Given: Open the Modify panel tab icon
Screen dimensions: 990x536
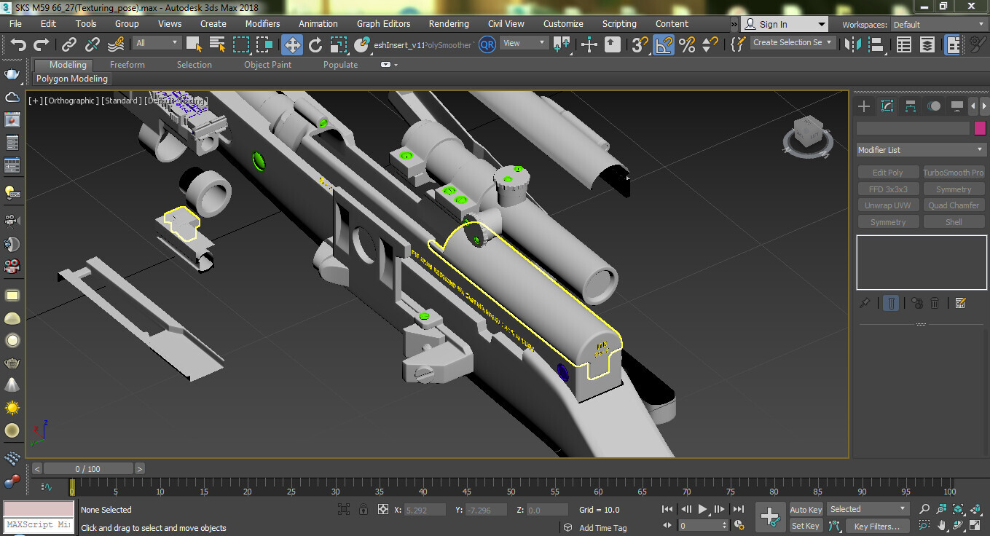Looking at the screenshot, I should pyautogui.click(x=887, y=106).
